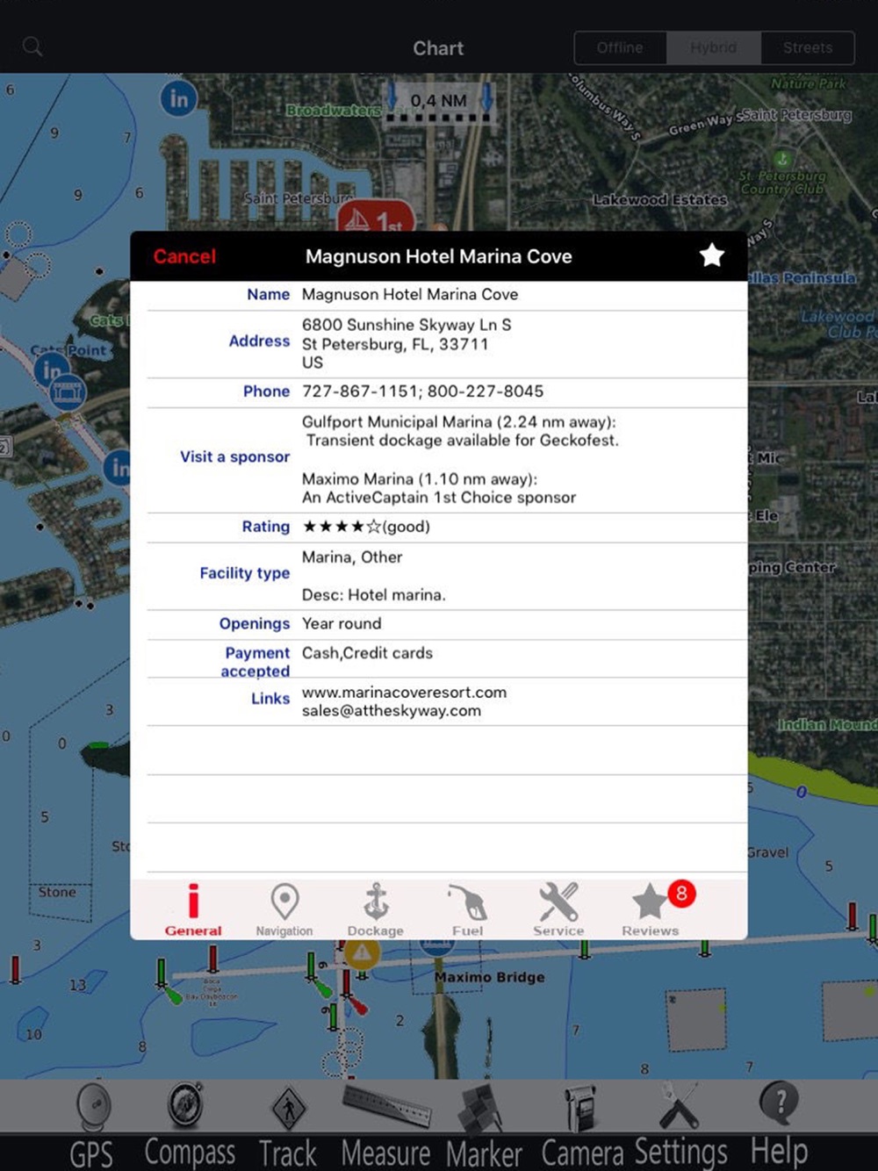Viewport: 878px width, 1171px height.
Task: Select Streets map mode
Action: 808,48
